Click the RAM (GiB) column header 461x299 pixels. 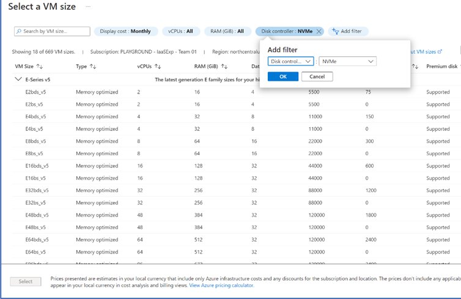(x=206, y=67)
